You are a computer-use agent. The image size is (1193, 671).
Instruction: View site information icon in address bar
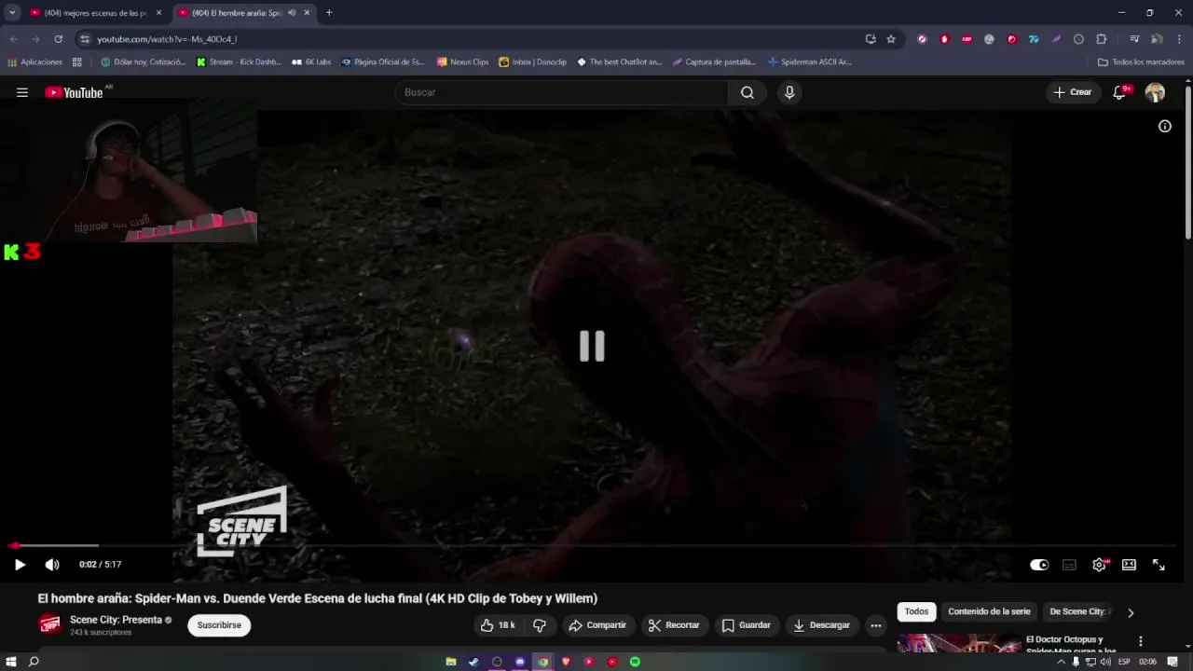[85, 39]
